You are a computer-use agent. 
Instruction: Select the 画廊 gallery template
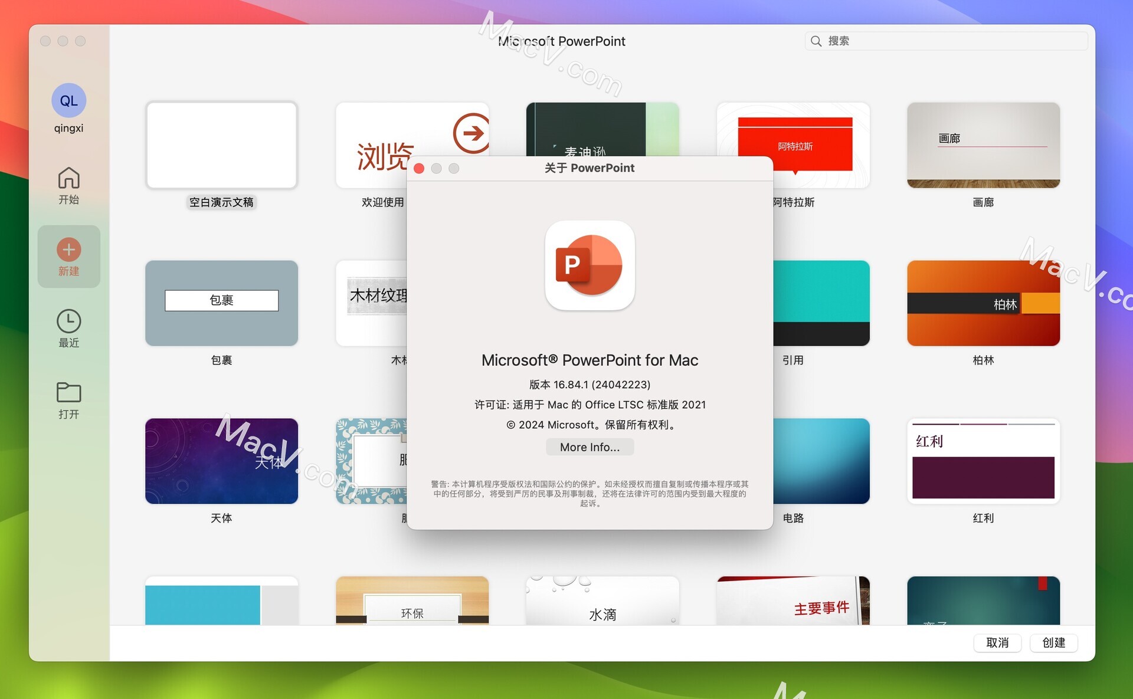983,145
